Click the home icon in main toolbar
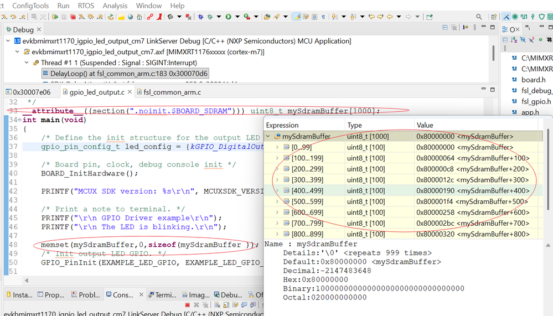The image size is (553, 316). (x=139, y=17)
